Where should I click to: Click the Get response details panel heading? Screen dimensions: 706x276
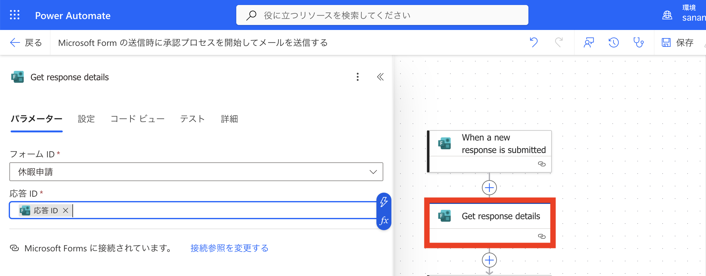click(x=70, y=77)
